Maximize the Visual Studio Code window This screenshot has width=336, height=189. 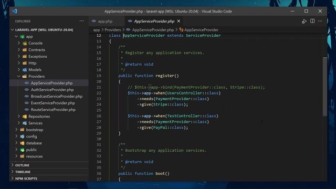(306, 11)
